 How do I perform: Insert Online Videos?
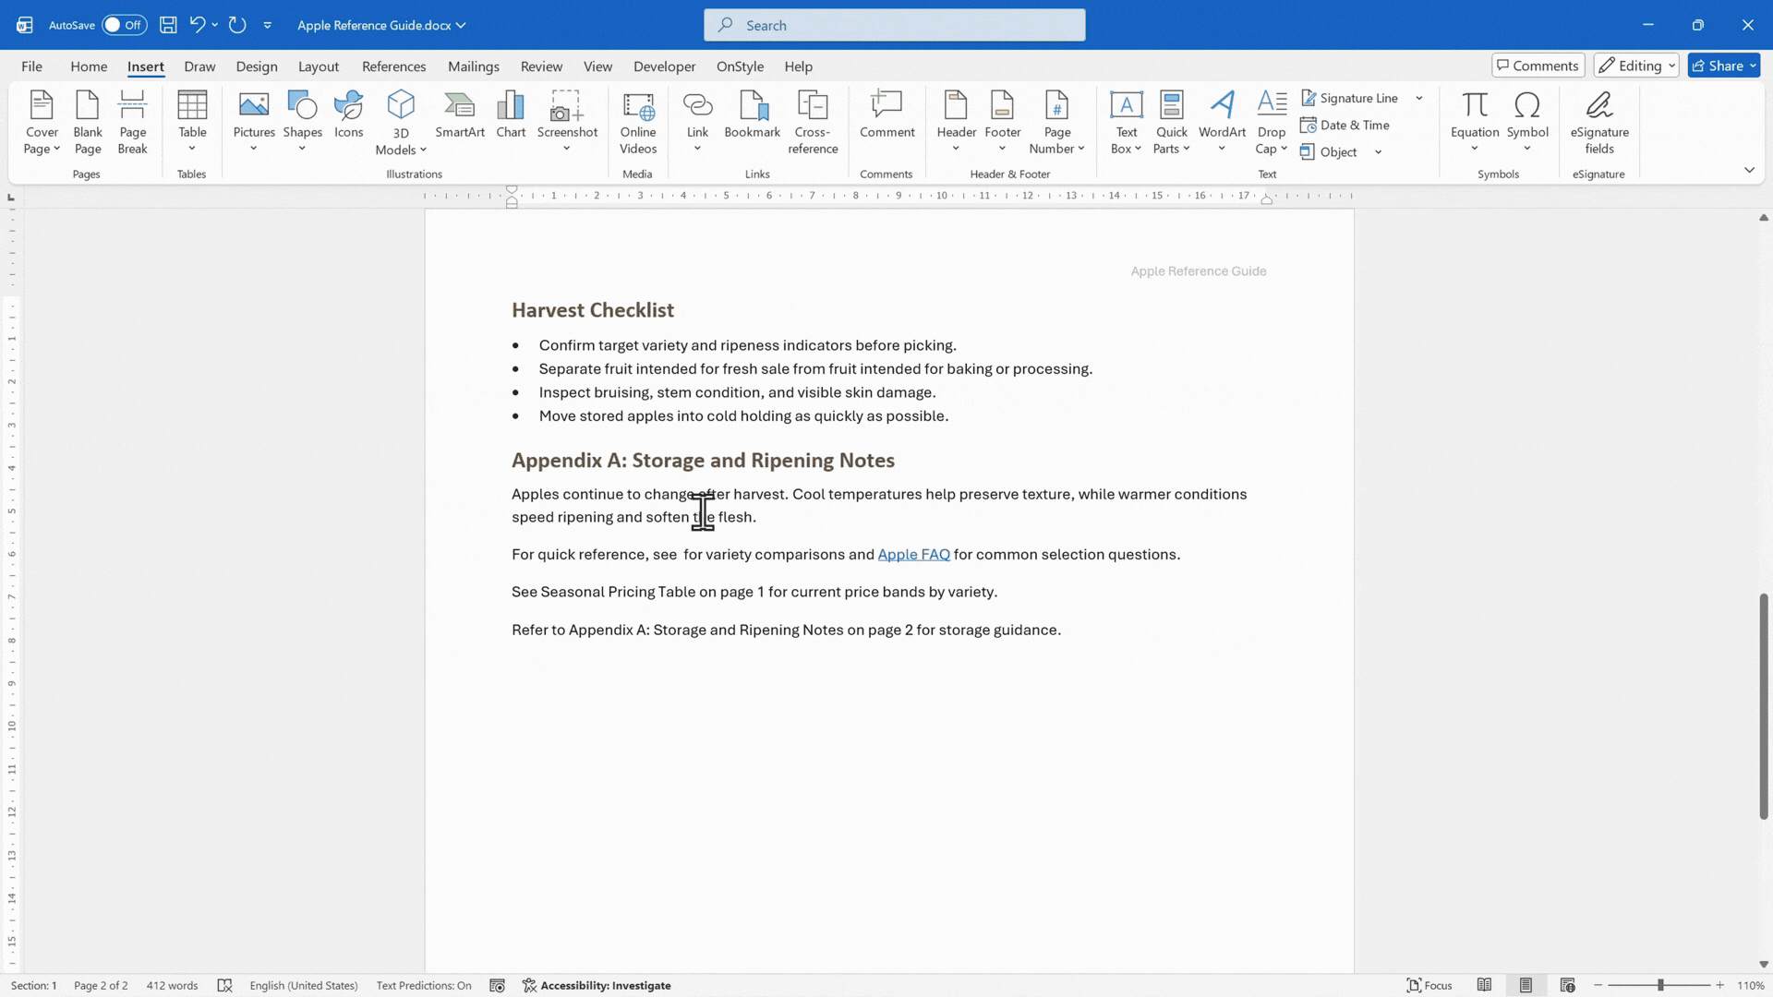[638, 122]
